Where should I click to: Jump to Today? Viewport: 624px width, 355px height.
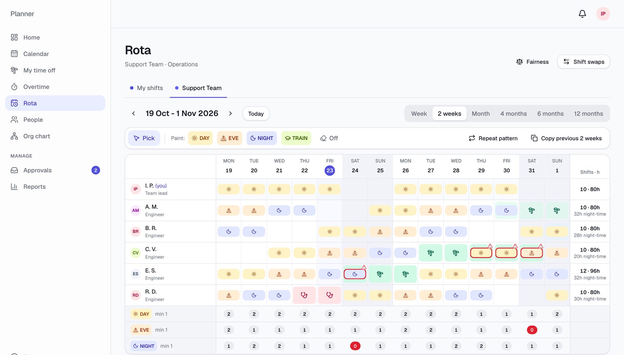click(x=256, y=114)
